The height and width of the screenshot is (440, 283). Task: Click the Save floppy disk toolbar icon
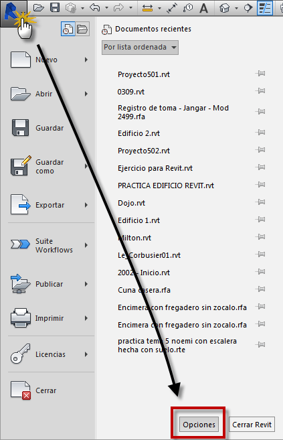55,7
